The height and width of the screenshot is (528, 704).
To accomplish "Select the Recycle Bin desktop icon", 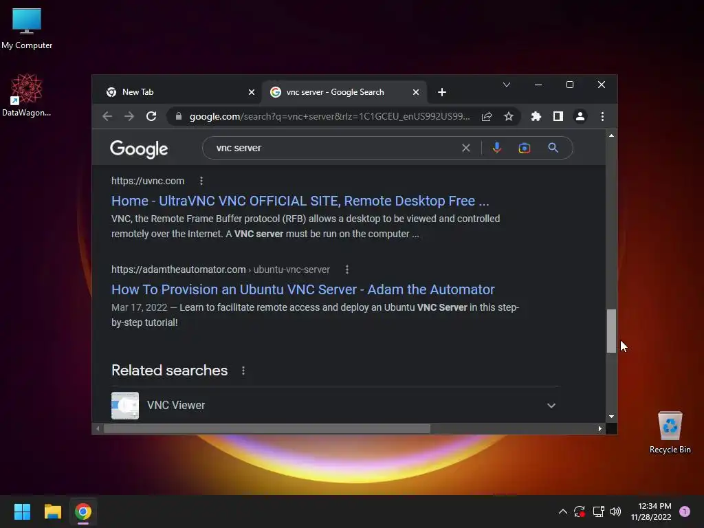I will [x=670, y=432].
